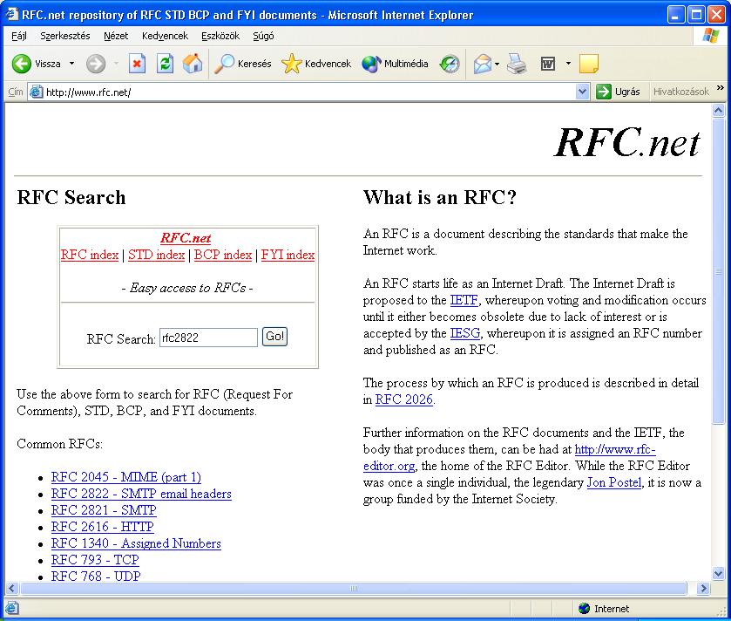This screenshot has height=621, width=731.
Task: Edit the page with Word icon
Action: (548, 64)
